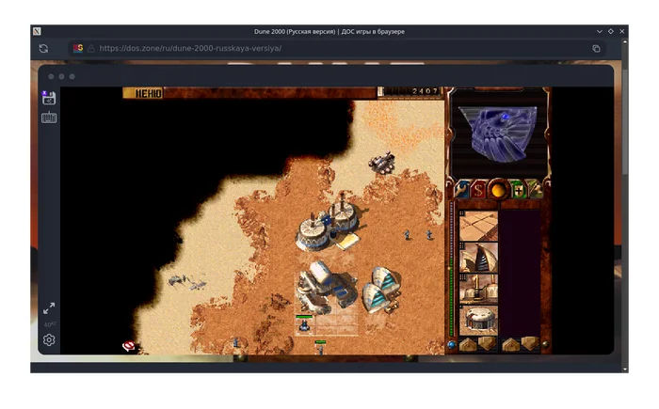Click the orange orb button in sidebar
Viewport: 659px width, 409px height.
[x=498, y=190]
